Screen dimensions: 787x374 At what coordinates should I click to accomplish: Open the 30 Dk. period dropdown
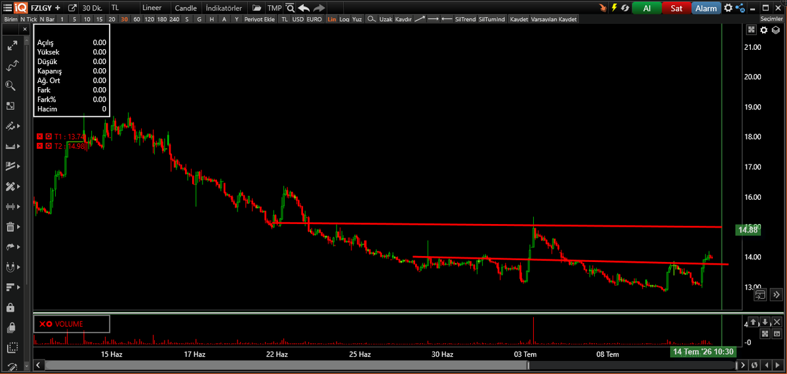click(x=94, y=8)
